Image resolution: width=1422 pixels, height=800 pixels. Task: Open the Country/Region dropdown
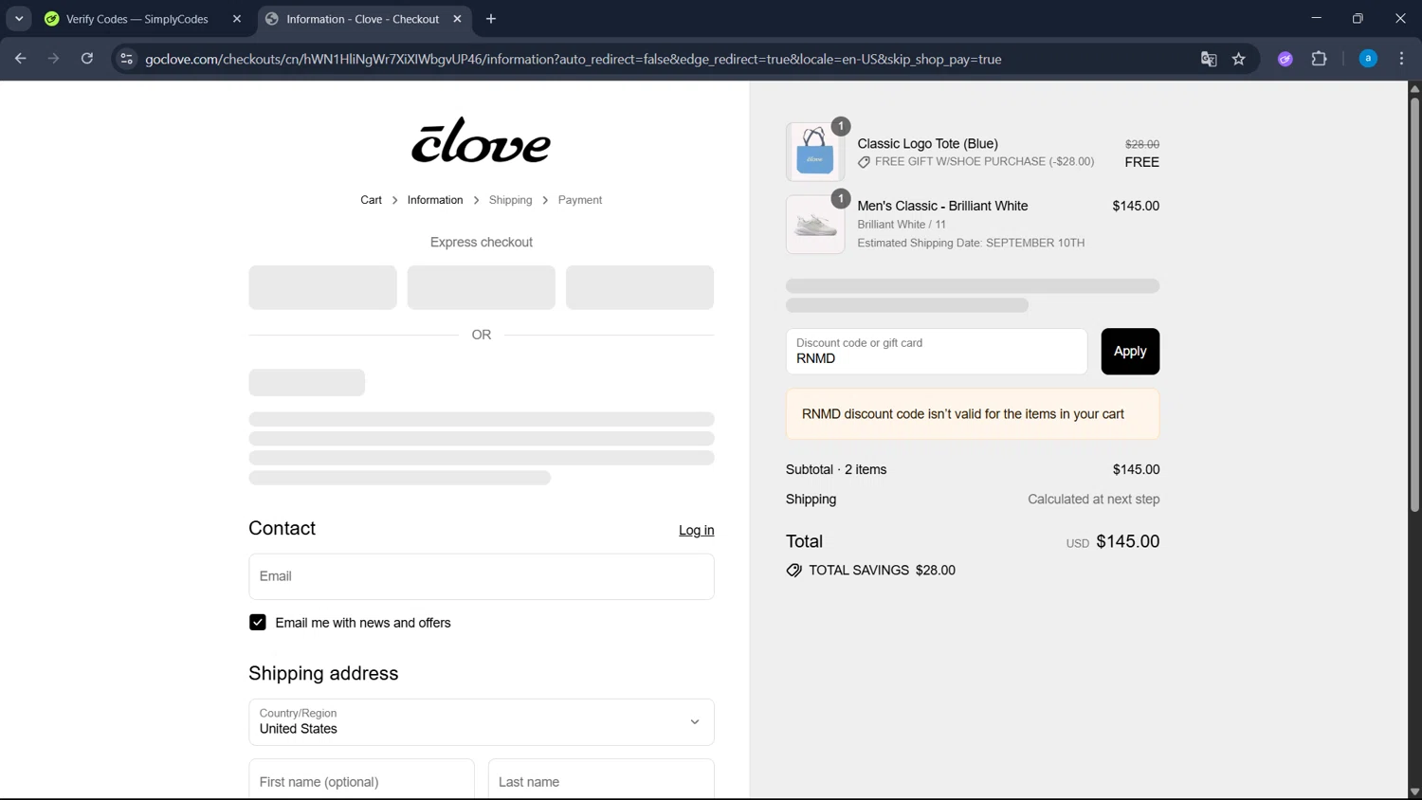click(482, 722)
